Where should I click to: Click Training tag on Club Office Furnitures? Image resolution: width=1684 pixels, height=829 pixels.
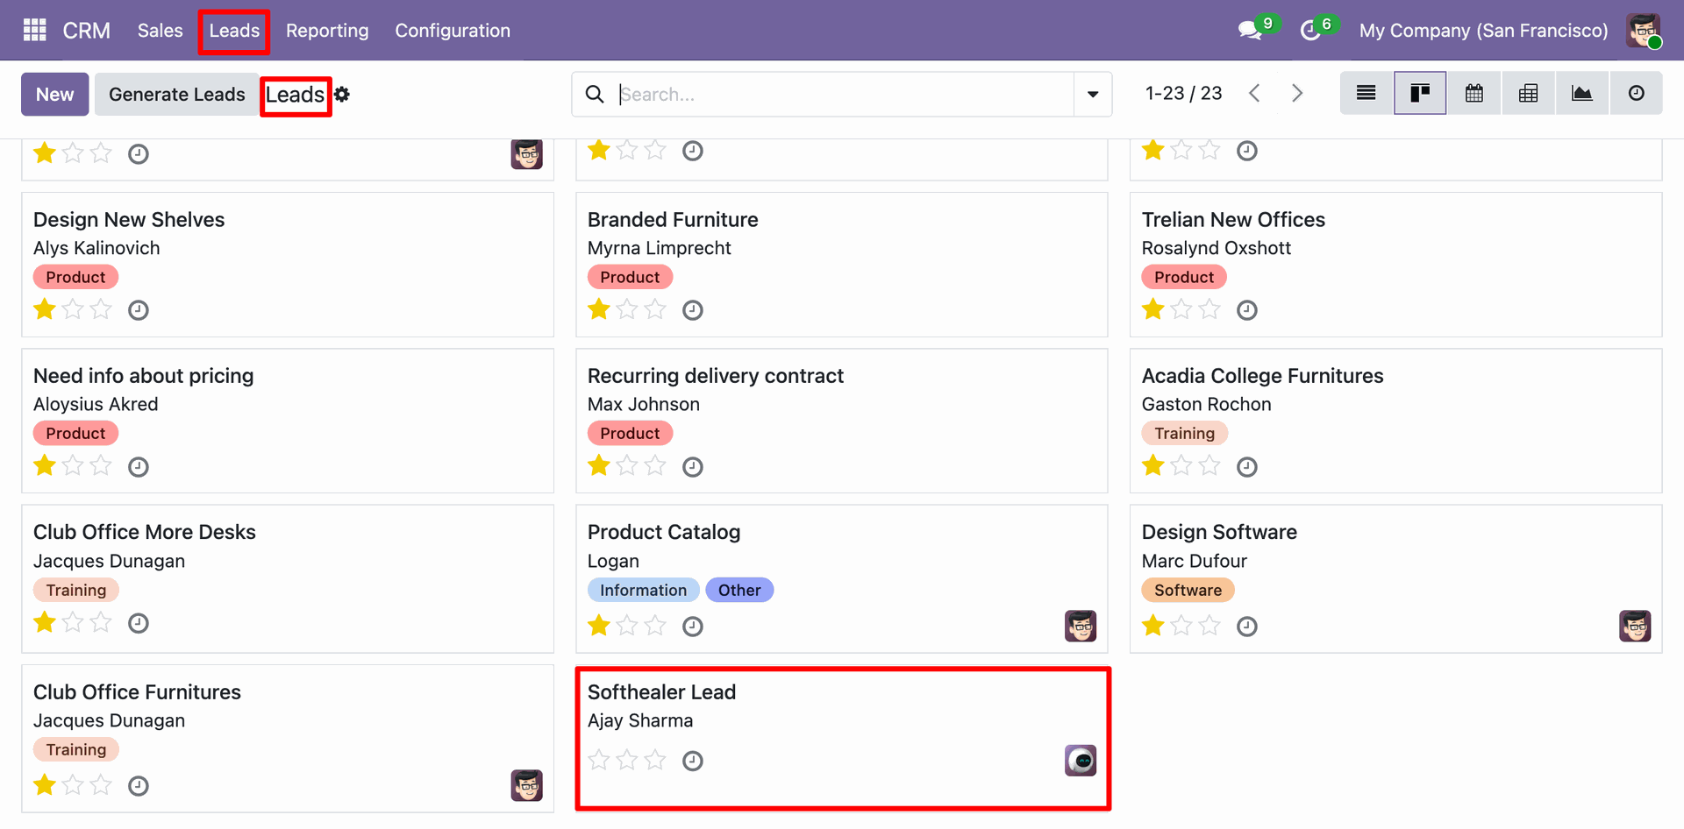76,749
